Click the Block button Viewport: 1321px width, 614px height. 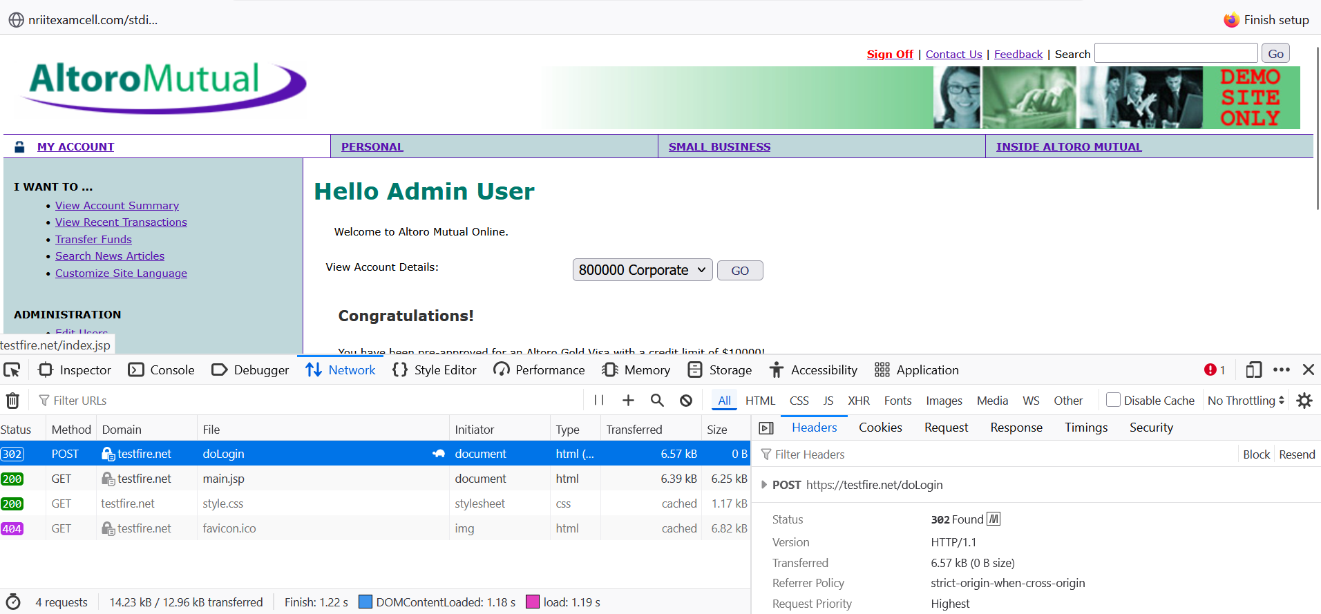[x=1256, y=454]
